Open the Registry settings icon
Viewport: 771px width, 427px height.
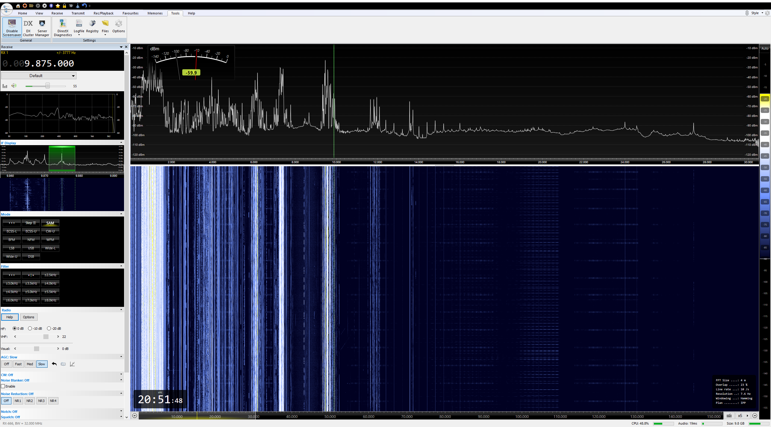[92, 26]
